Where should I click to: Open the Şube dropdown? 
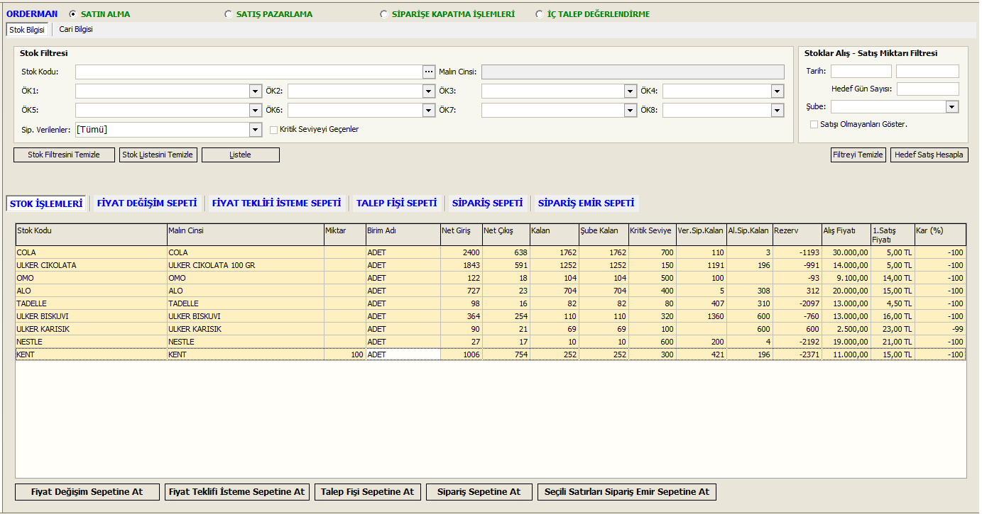coord(953,106)
